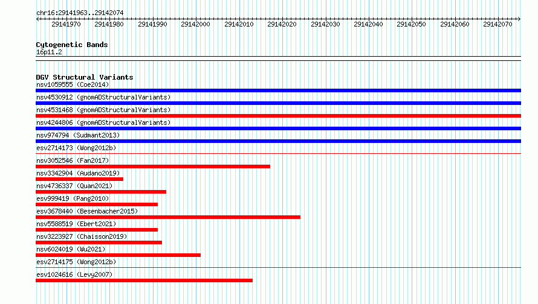Click ruler position 29141970
Image resolution: width=538 pixels, height=304 pixels.
point(66,24)
